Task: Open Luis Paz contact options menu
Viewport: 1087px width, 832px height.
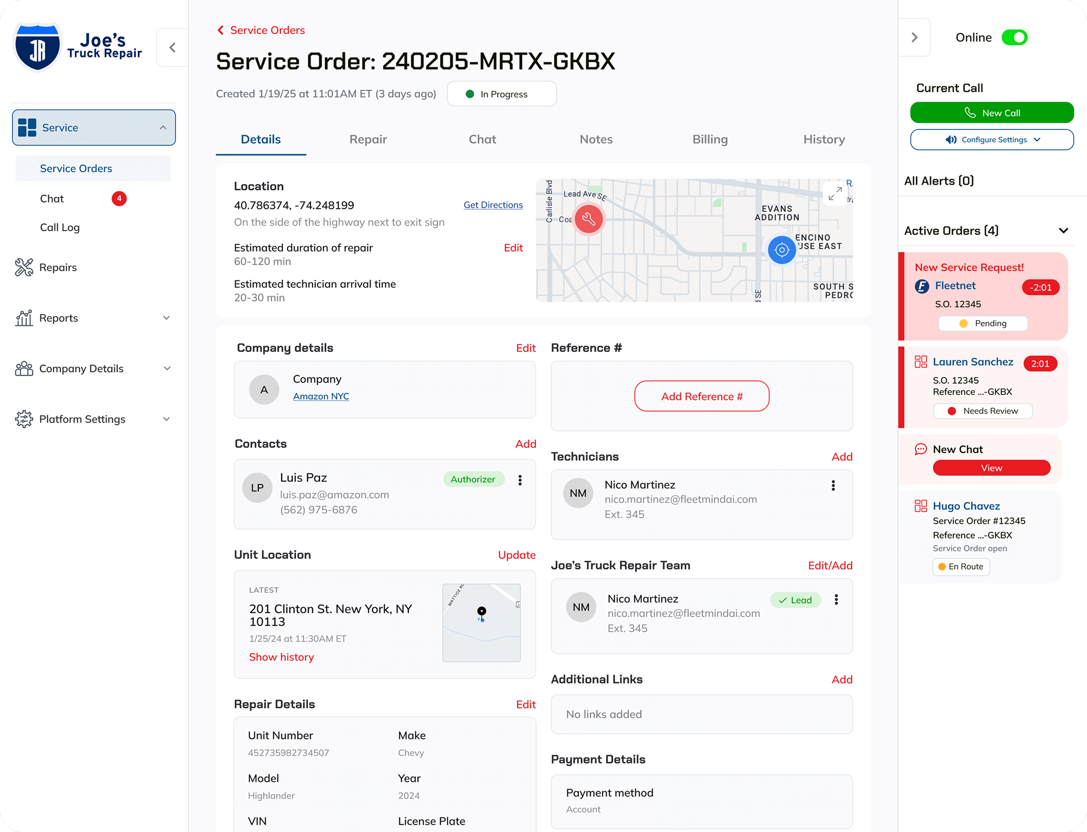Action: (520, 480)
